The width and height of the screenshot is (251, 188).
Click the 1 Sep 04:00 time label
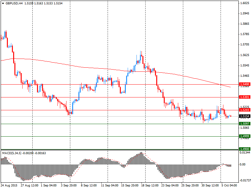49,185
